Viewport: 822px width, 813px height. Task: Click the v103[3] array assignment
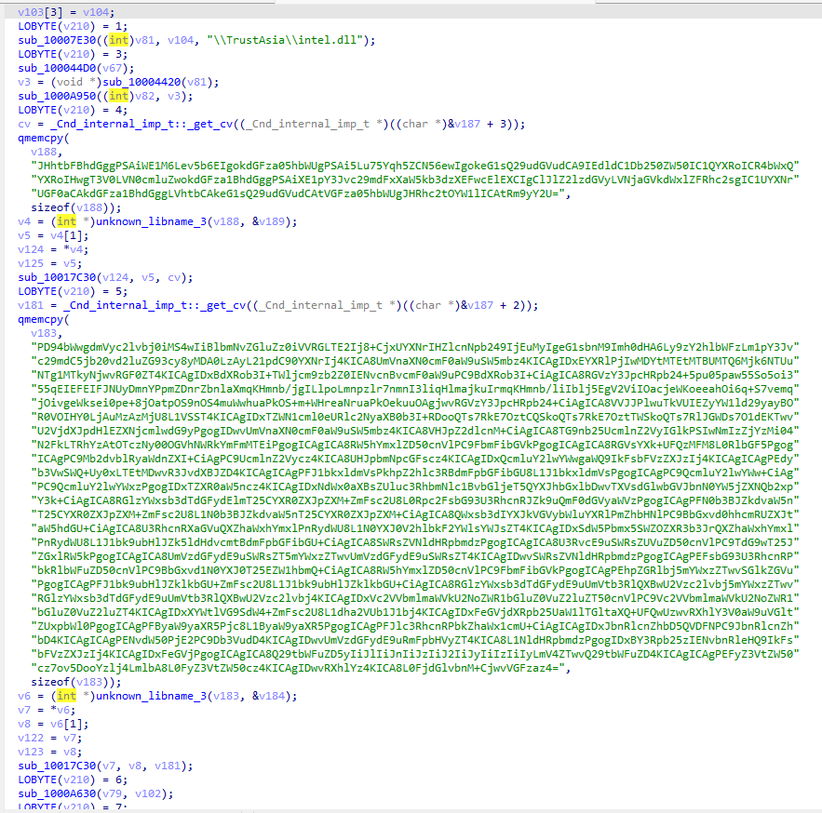66,12
